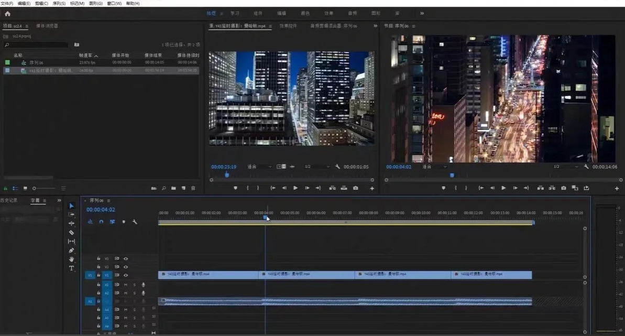625x336 pixels.
Task: Toggle V3 track output eye
Action: click(126, 258)
